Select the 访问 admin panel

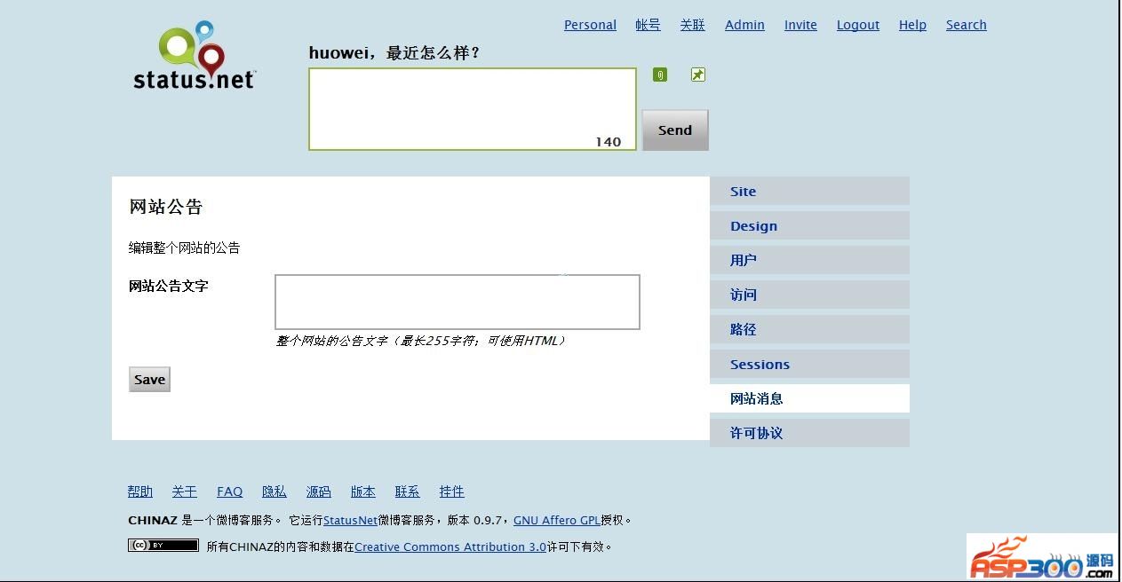(809, 295)
